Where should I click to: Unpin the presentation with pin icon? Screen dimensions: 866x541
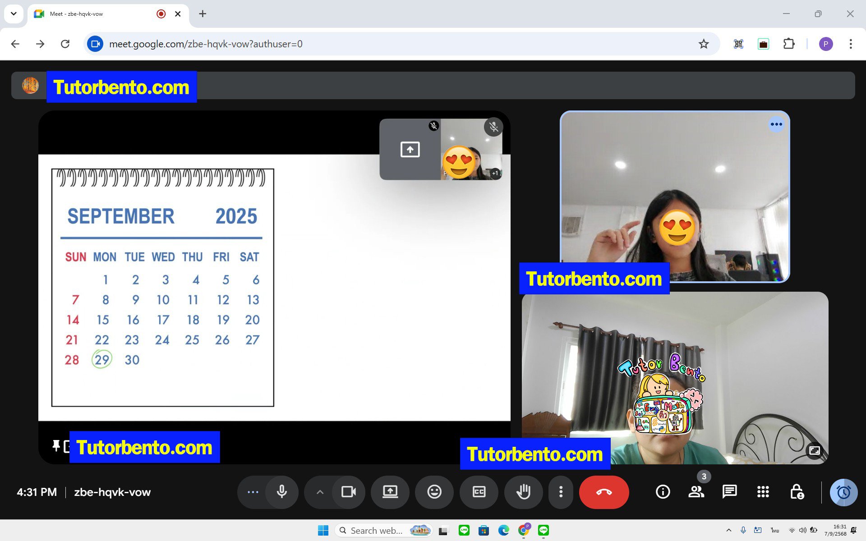click(x=56, y=446)
